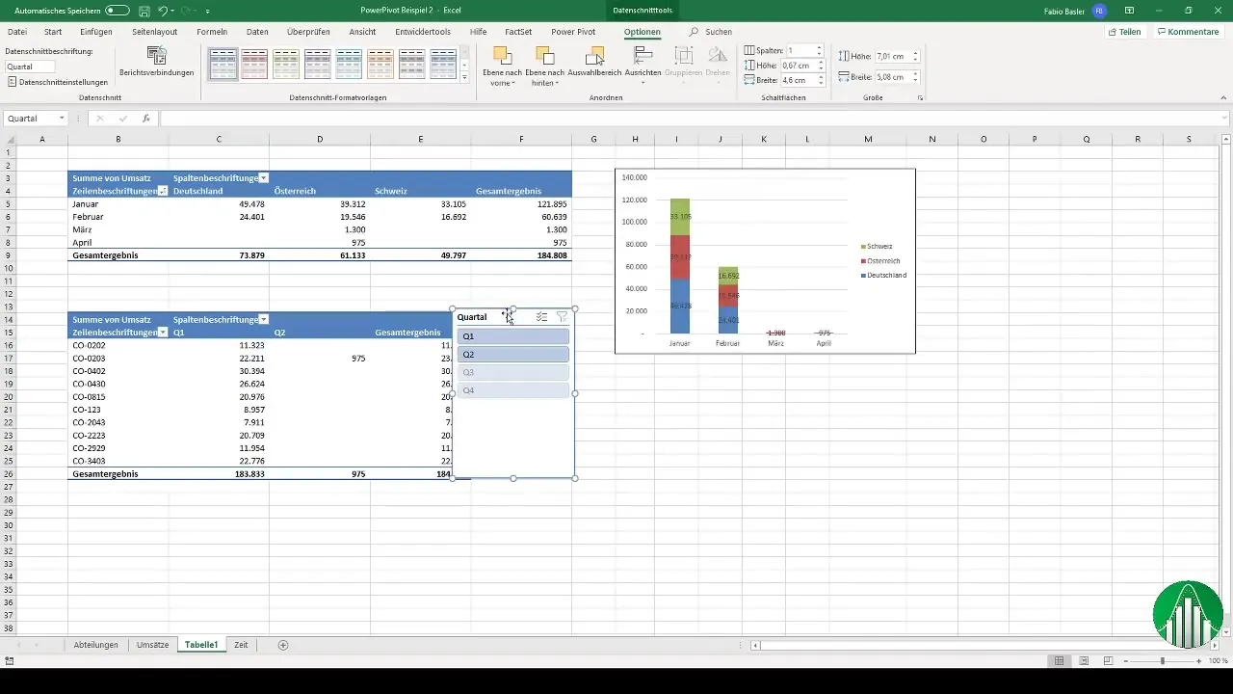Apply the orange slicer style thumbnail
Viewport: 1233px width, 694px height.
tap(380, 64)
